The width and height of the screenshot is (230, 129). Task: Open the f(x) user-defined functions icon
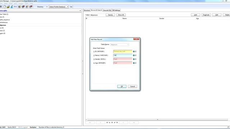click(15, 7)
